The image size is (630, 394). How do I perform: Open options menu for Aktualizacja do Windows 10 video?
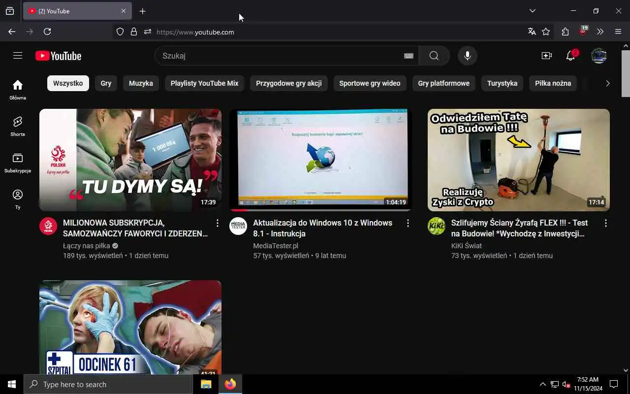pos(408,223)
